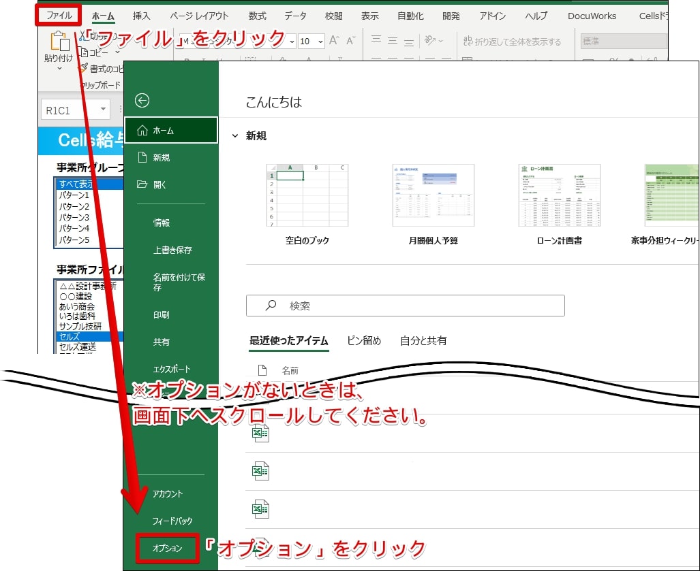Click the text orientation icon
This screenshot has height=571, width=700.
click(431, 41)
